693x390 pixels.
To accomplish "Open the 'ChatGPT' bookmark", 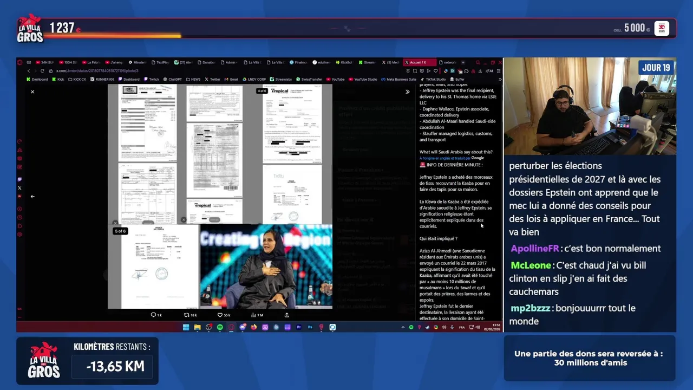I will pyautogui.click(x=173, y=80).
